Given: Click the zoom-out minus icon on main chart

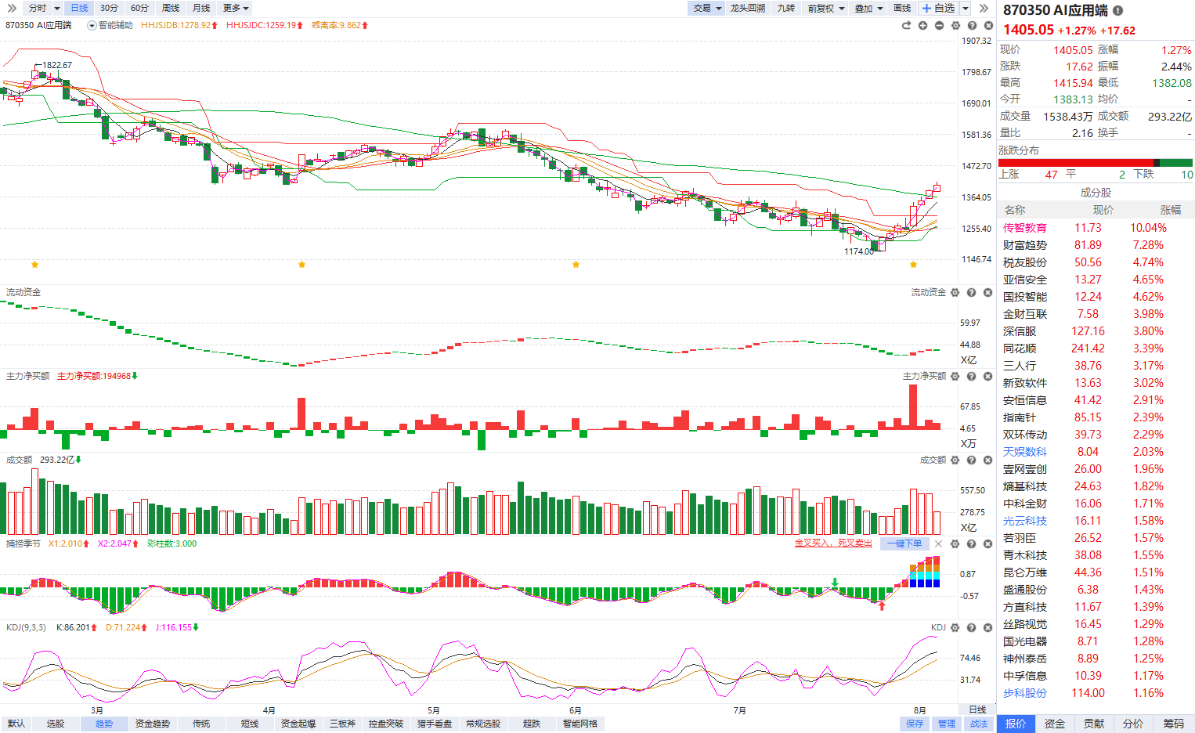Looking at the screenshot, I should pyautogui.click(x=939, y=26).
